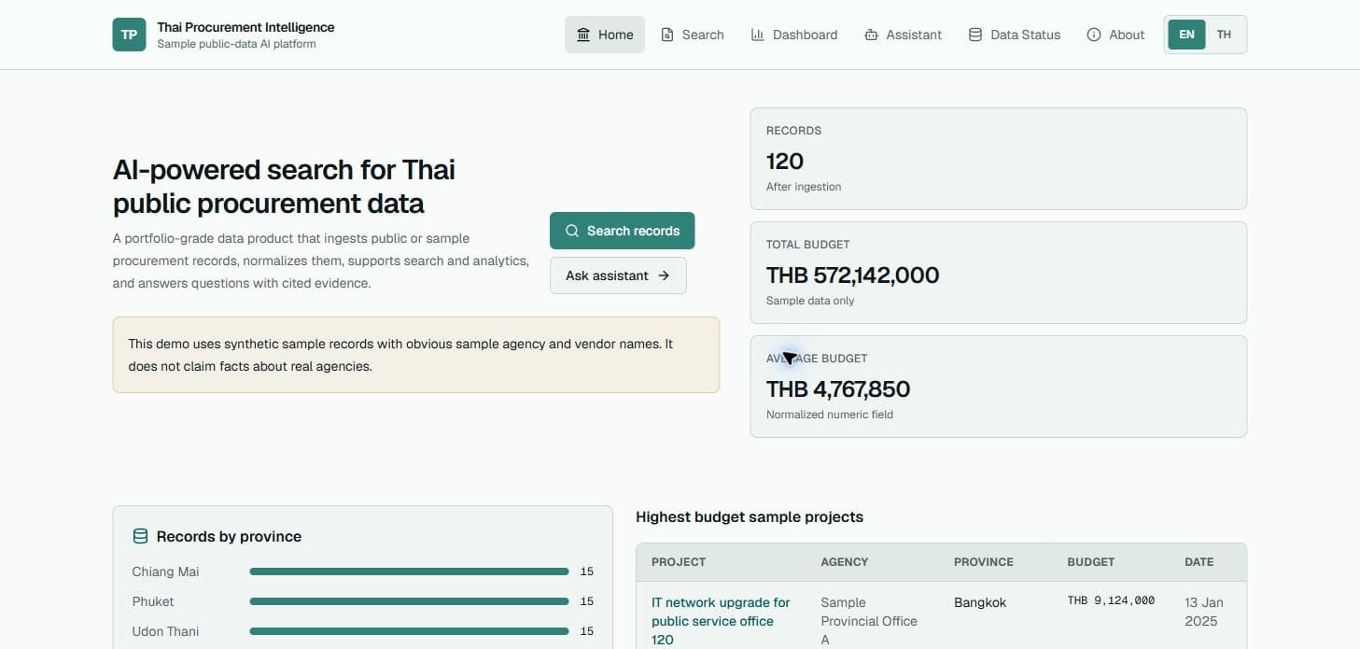Click Sample Provincial Office A cell
The image size is (1360, 649).
tap(869, 621)
